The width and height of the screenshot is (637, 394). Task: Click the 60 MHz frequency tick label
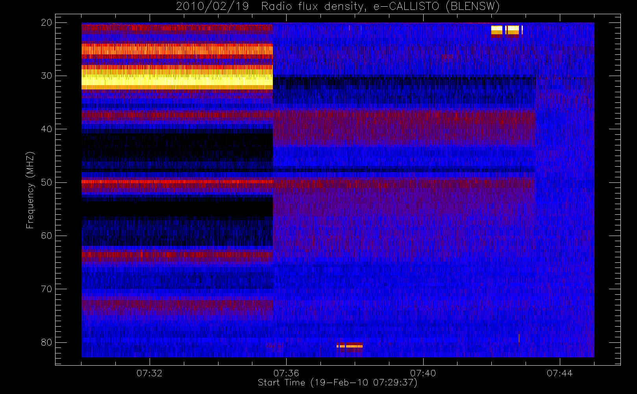click(x=47, y=236)
